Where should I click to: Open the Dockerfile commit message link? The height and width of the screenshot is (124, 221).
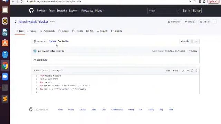tap(60, 51)
